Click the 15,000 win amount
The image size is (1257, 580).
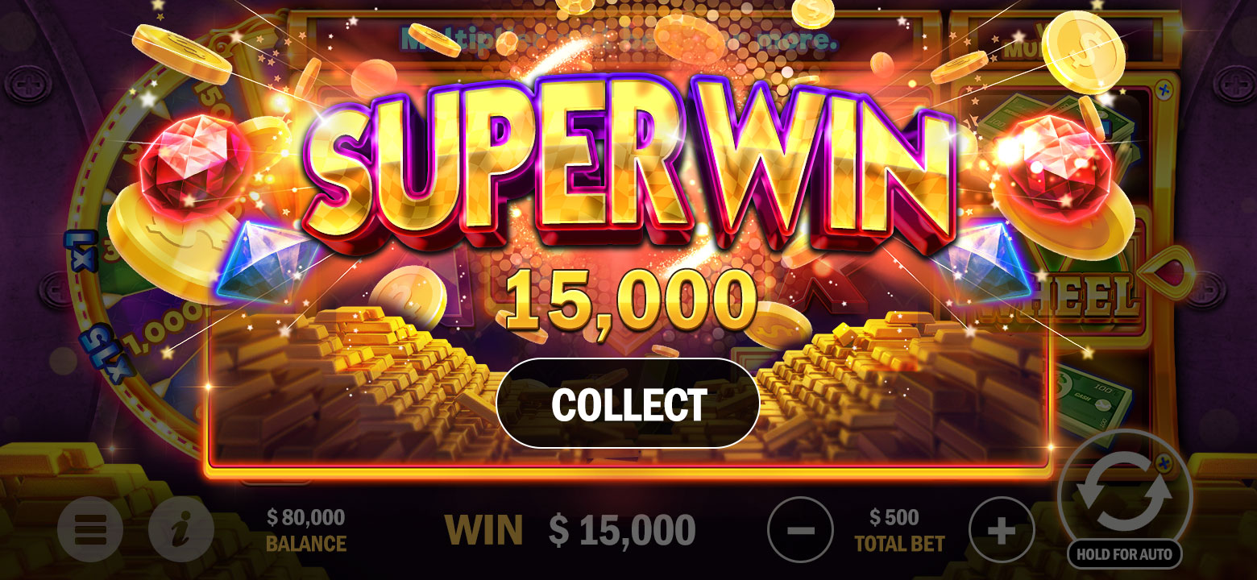[x=631, y=300]
